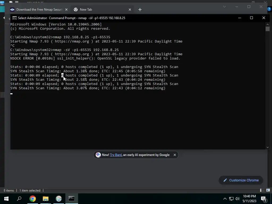Close the Nmap download tab
The height and width of the screenshot is (204, 272).
coord(66,10)
